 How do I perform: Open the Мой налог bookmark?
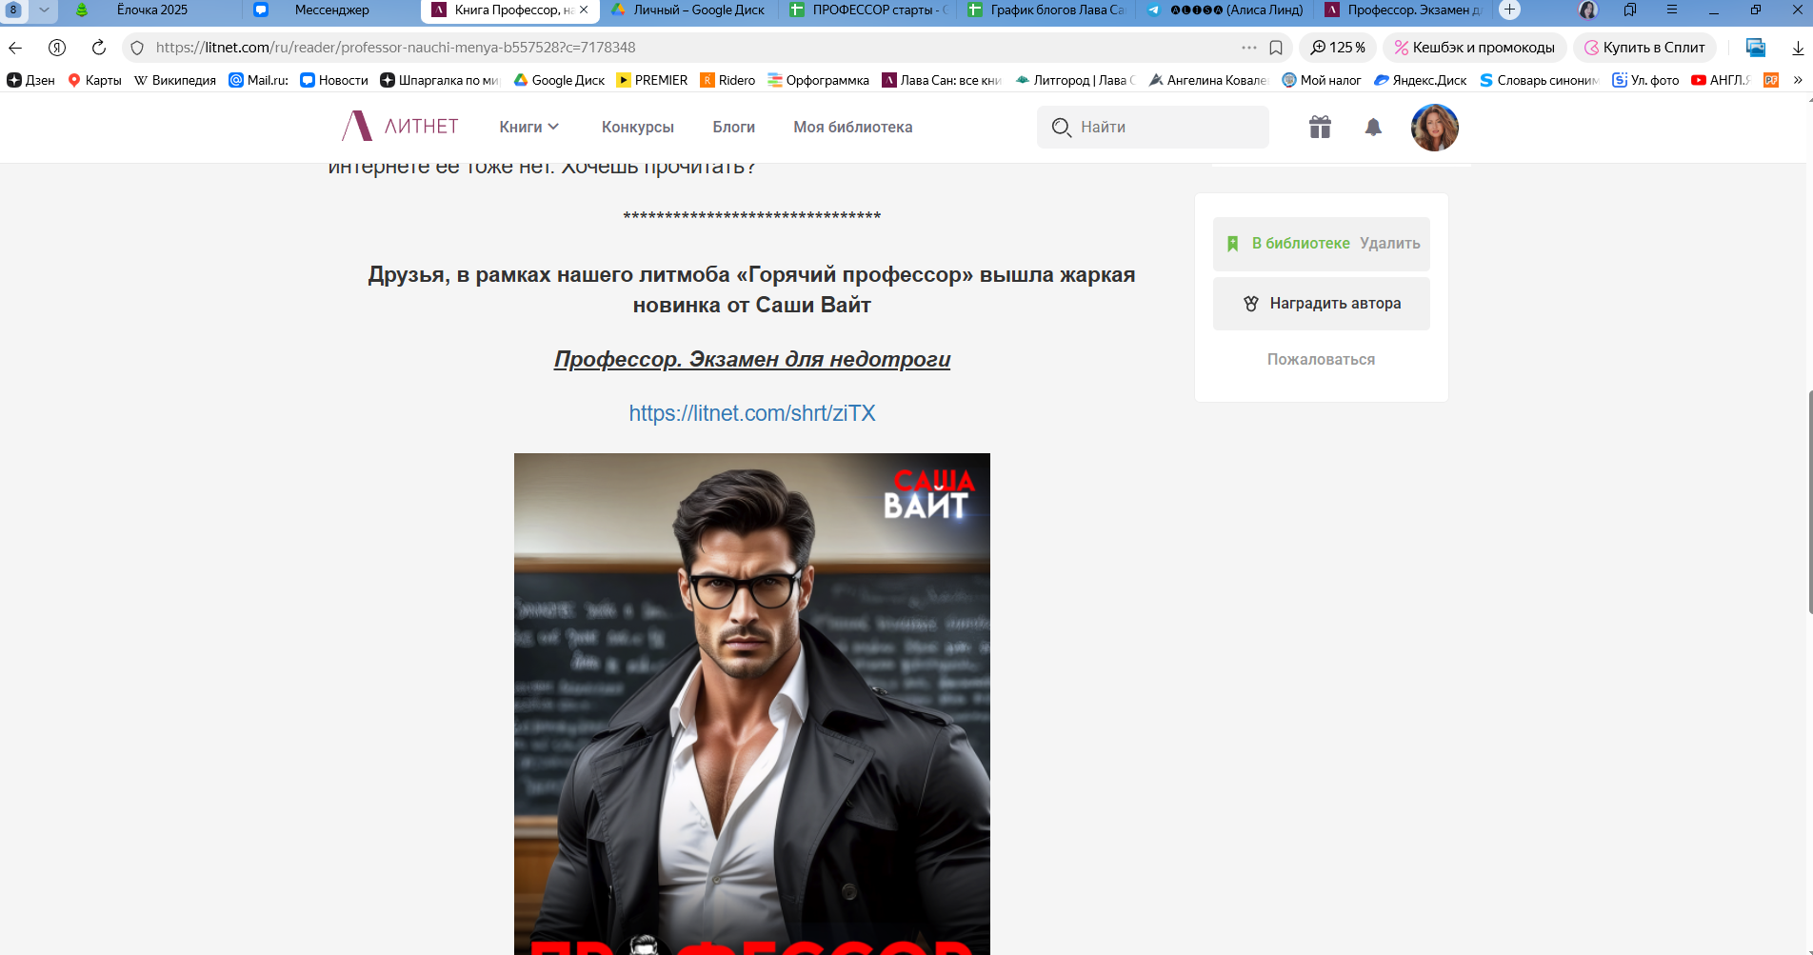[1322, 80]
